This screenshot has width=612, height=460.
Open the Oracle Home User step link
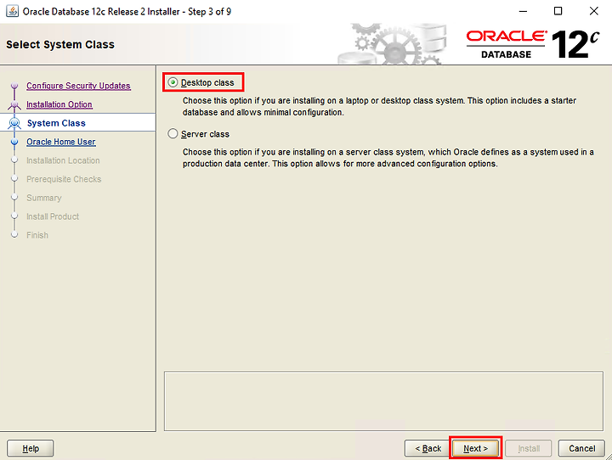[x=61, y=142]
